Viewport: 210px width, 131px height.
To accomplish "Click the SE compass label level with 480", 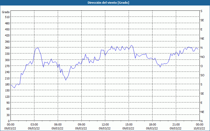I will (x=202, y=20).
